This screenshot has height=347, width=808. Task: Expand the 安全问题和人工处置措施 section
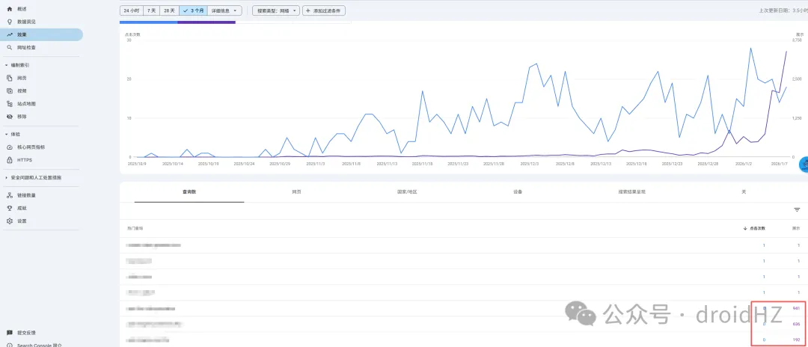(x=7, y=178)
